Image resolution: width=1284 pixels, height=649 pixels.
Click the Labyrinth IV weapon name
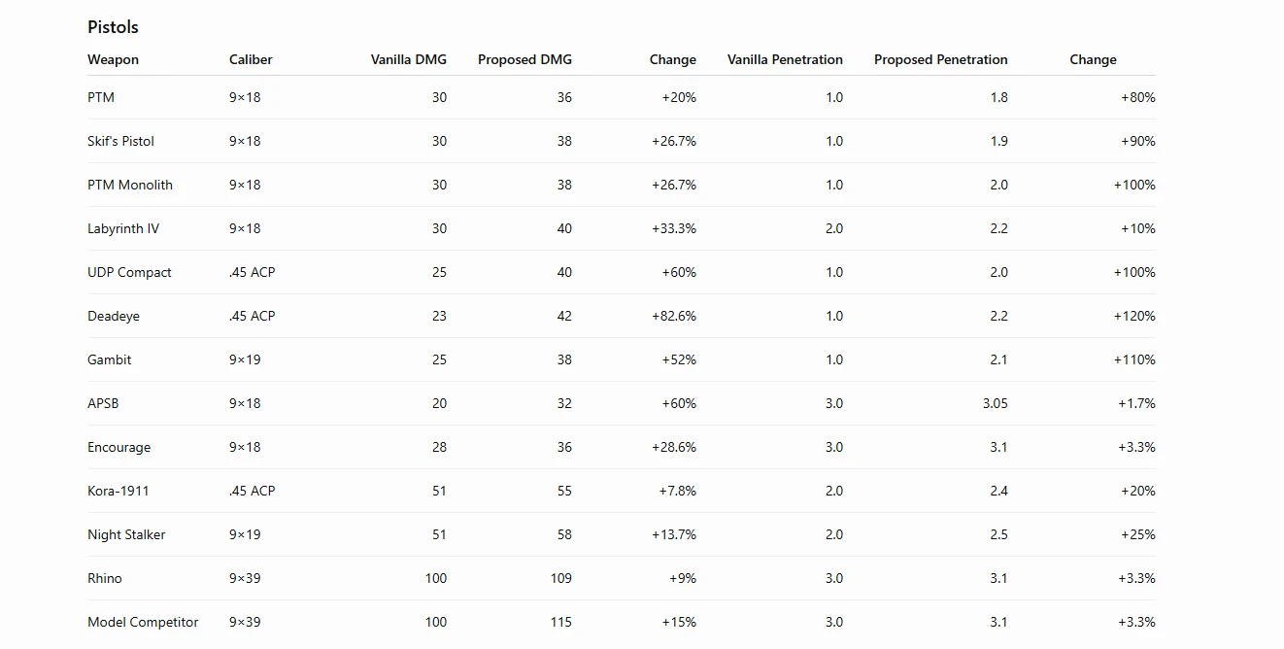tap(123, 228)
